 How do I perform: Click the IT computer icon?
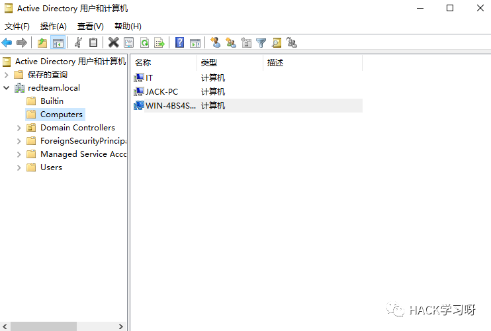pos(138,77)
